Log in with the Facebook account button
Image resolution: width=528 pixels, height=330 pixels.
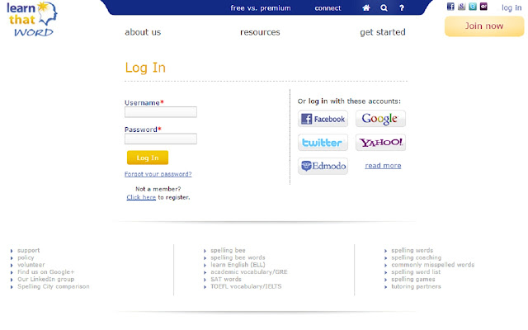point(323,119)
